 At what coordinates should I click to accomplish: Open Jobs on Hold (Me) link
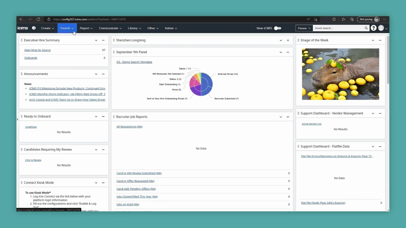pos(128,204)
